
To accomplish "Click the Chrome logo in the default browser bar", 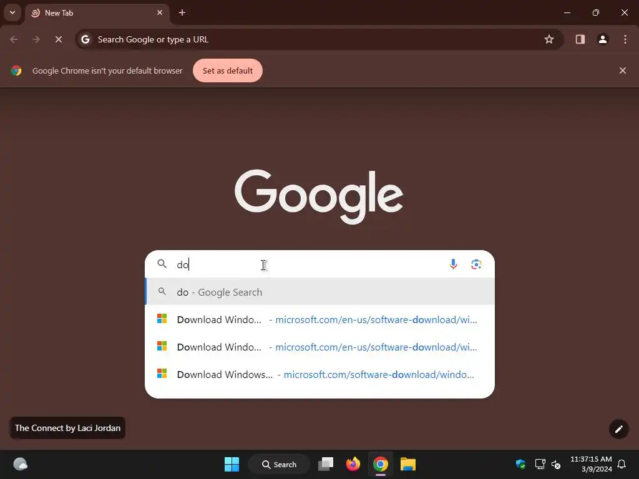I will pyautogui.click(x=16, y=70).
